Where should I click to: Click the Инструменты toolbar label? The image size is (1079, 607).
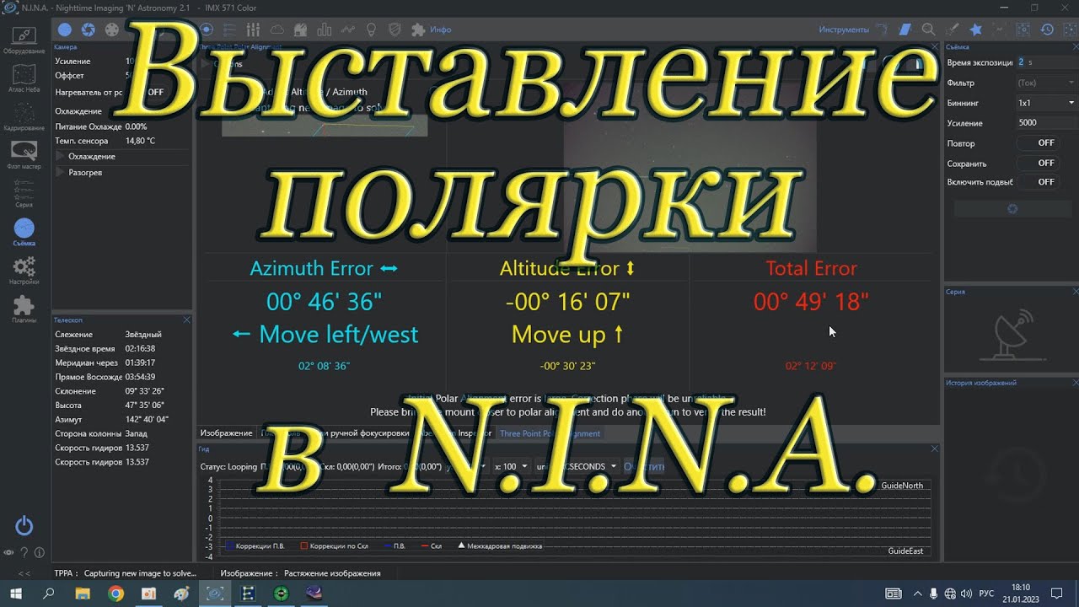tap(844, 30)
